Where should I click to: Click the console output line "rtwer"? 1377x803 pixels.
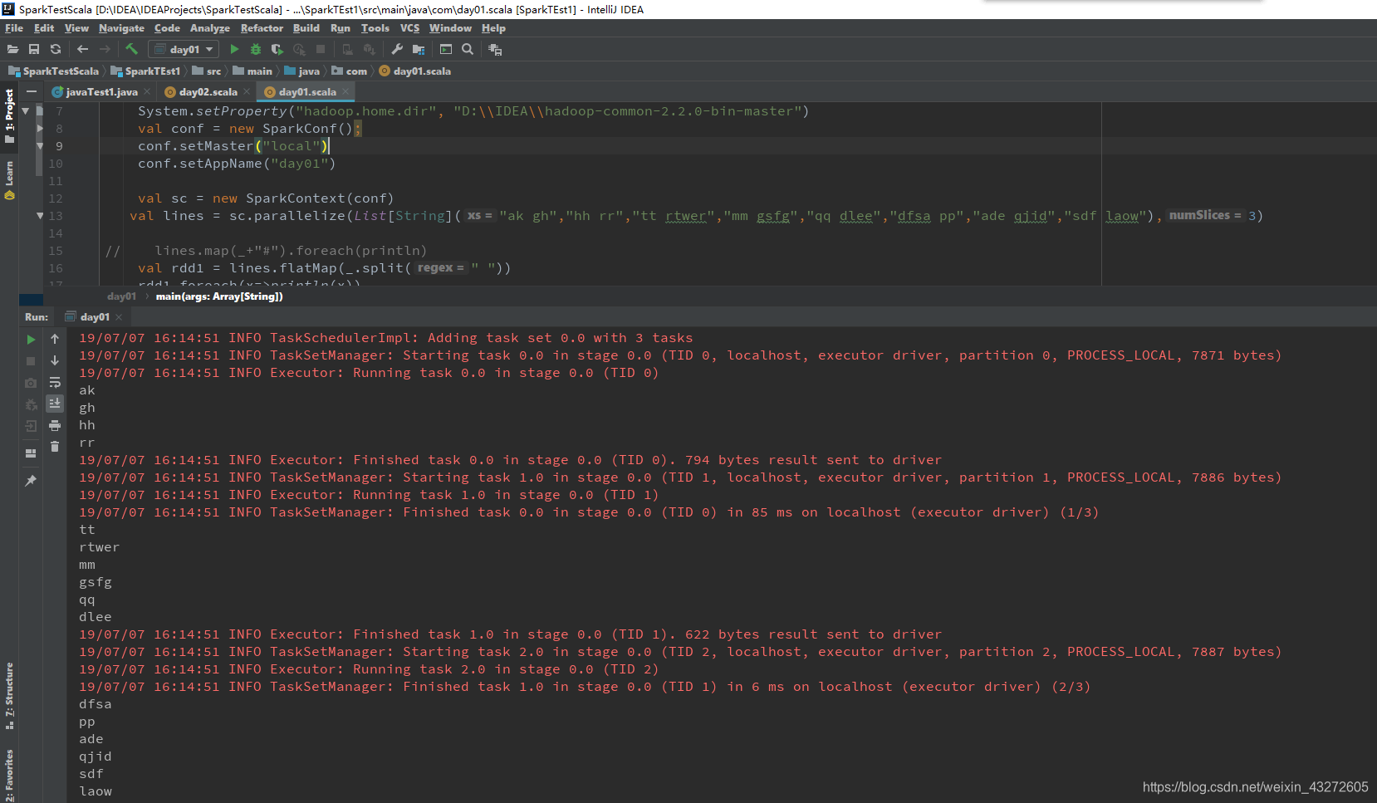click(x=99, y=547)
